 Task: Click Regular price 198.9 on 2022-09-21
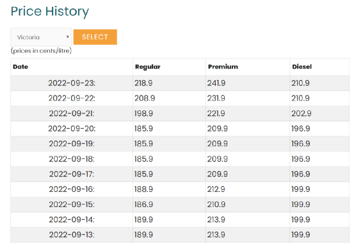click(143, 113)
